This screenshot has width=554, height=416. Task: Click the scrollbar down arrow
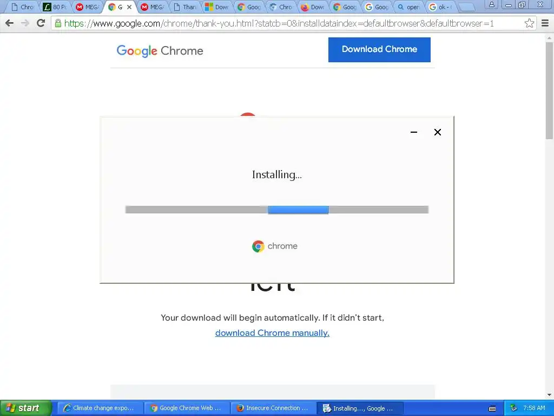550,395
